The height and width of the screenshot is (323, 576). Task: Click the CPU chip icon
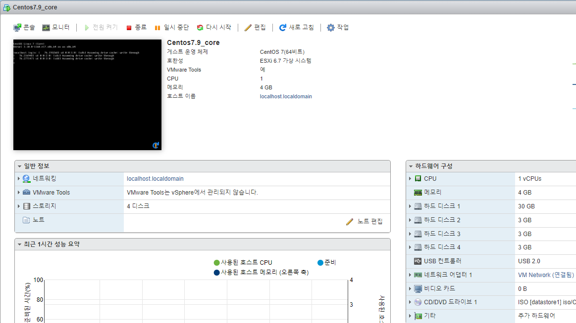pos(418,179)
